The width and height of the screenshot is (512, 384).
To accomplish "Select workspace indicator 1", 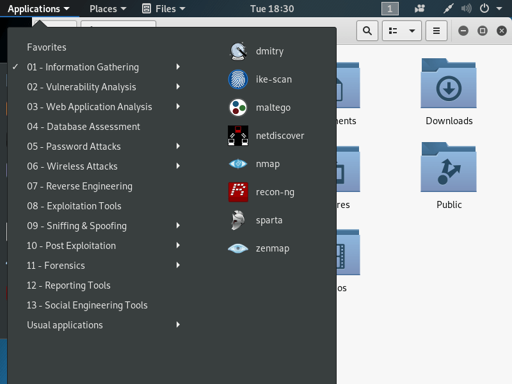I will tap(390, 9).
